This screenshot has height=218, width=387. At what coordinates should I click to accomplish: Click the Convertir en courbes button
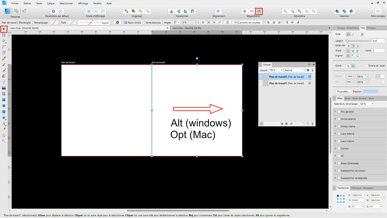[x=247, y=22]
